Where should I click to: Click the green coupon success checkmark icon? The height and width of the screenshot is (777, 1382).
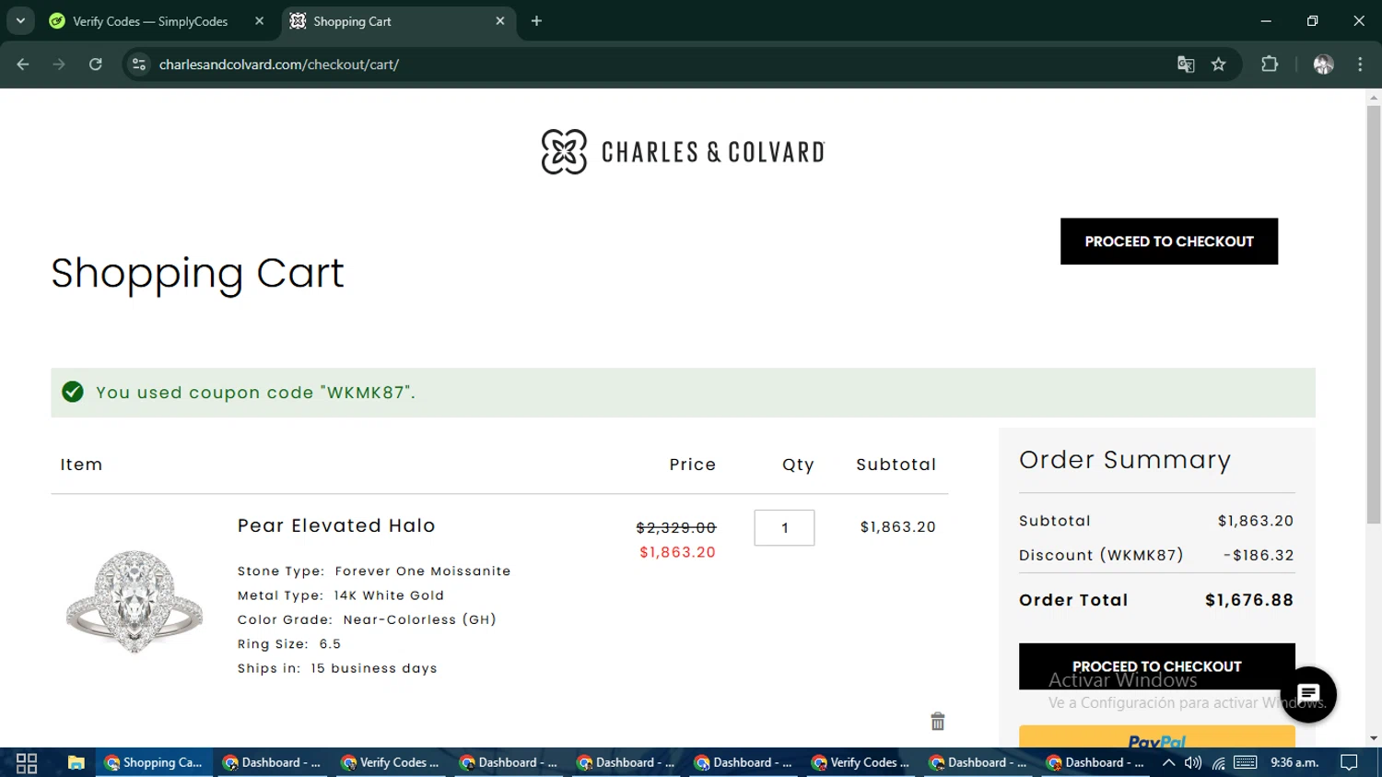pos(73,393)
